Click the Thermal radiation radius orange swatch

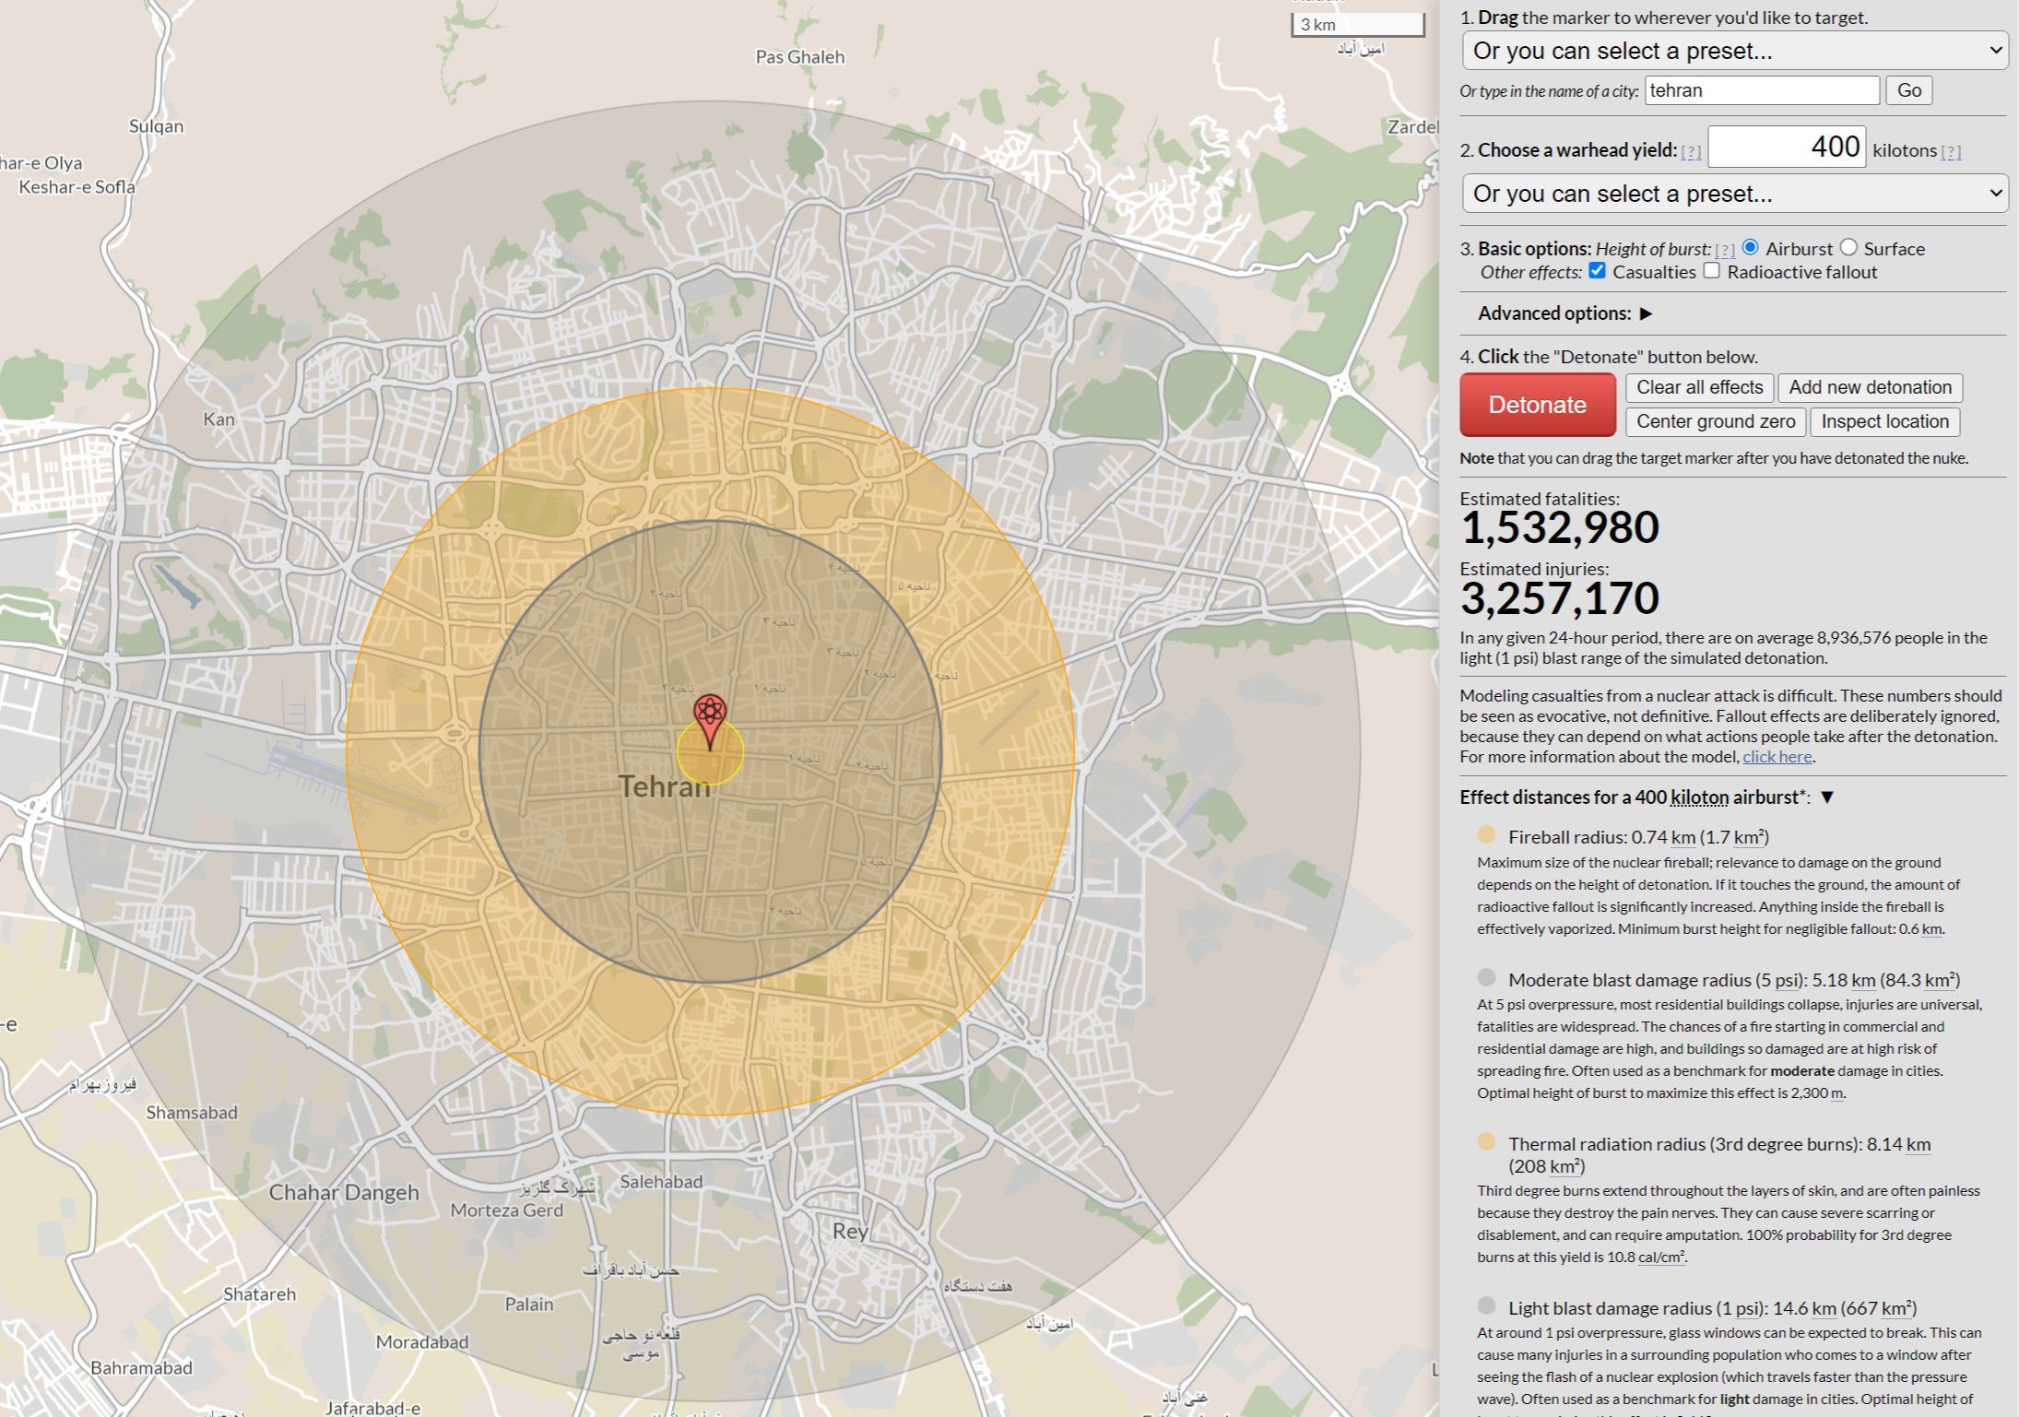click(1486, 1141)
